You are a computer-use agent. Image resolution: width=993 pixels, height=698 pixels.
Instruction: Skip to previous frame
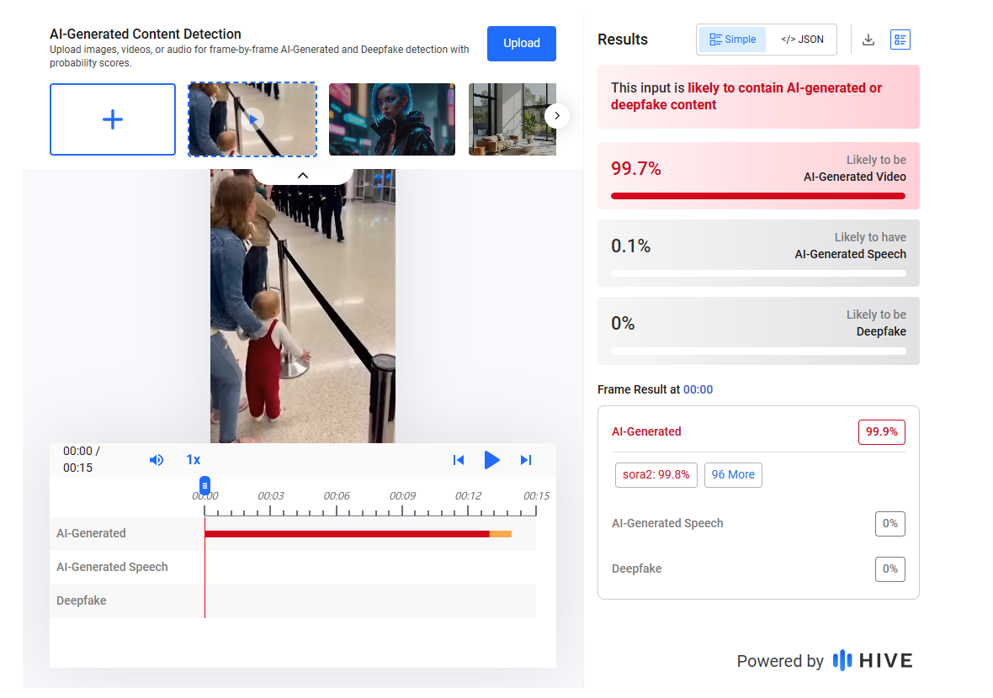click(x=459, y=460)
